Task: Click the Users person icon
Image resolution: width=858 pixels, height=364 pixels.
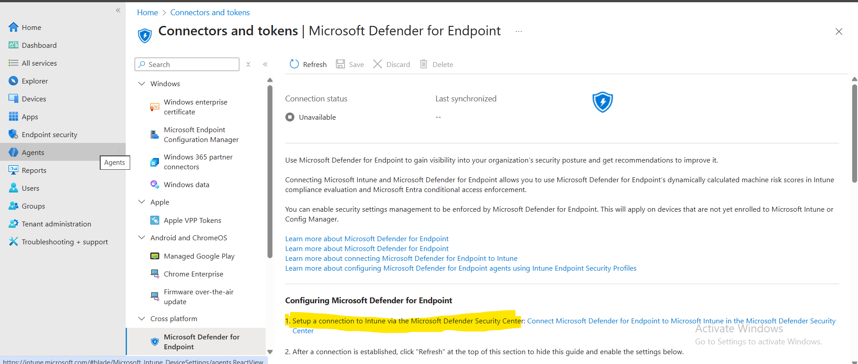Action: click(x=13, y=188)
